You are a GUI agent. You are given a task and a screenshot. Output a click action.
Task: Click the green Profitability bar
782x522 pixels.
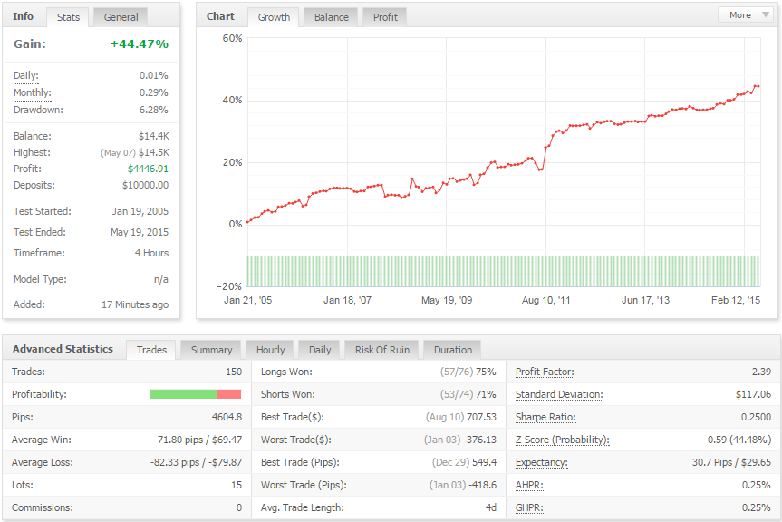point(183,394)
